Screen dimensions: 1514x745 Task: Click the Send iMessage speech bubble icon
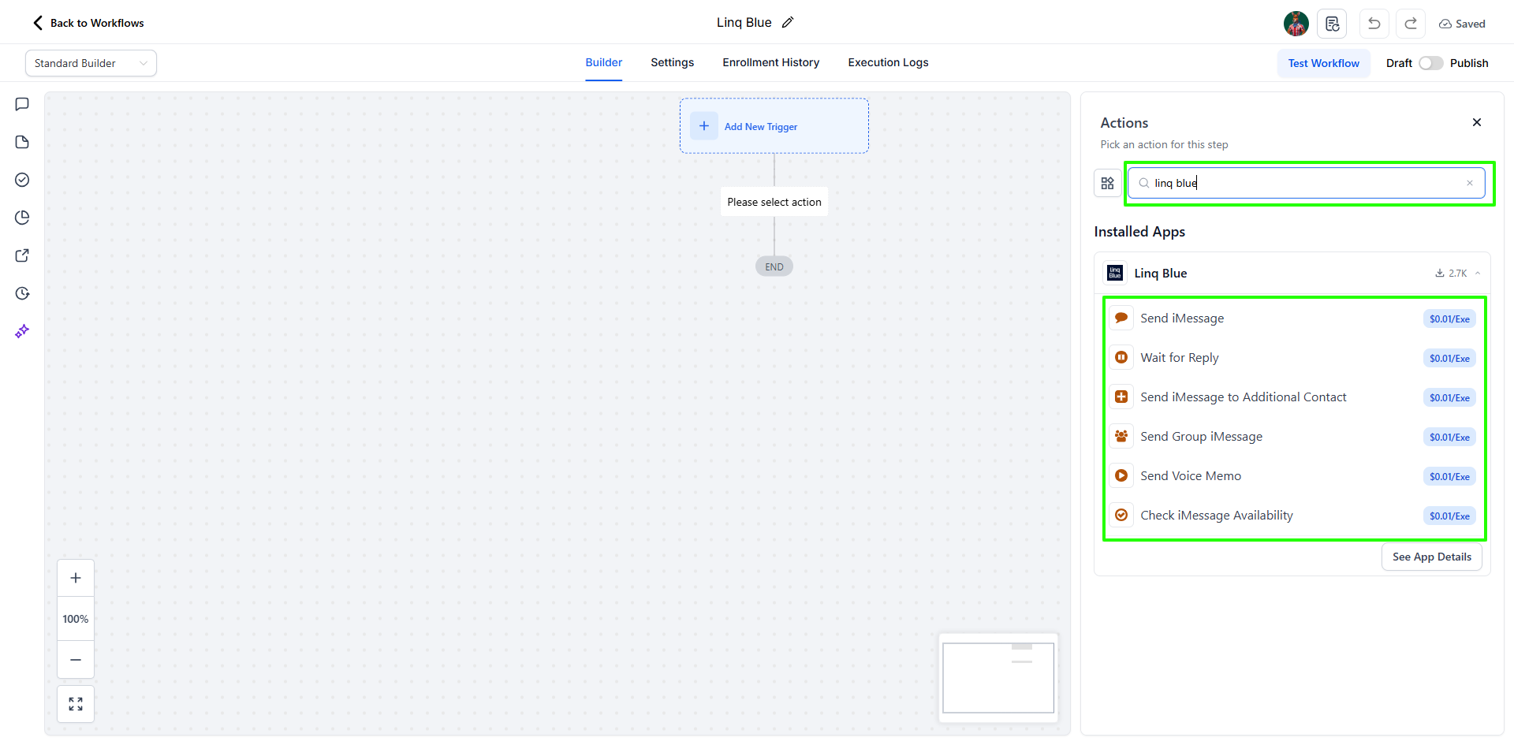click(1121, 318)
